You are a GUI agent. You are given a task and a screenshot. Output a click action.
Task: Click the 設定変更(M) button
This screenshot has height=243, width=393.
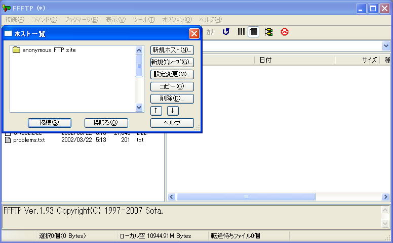pos(172,74)
